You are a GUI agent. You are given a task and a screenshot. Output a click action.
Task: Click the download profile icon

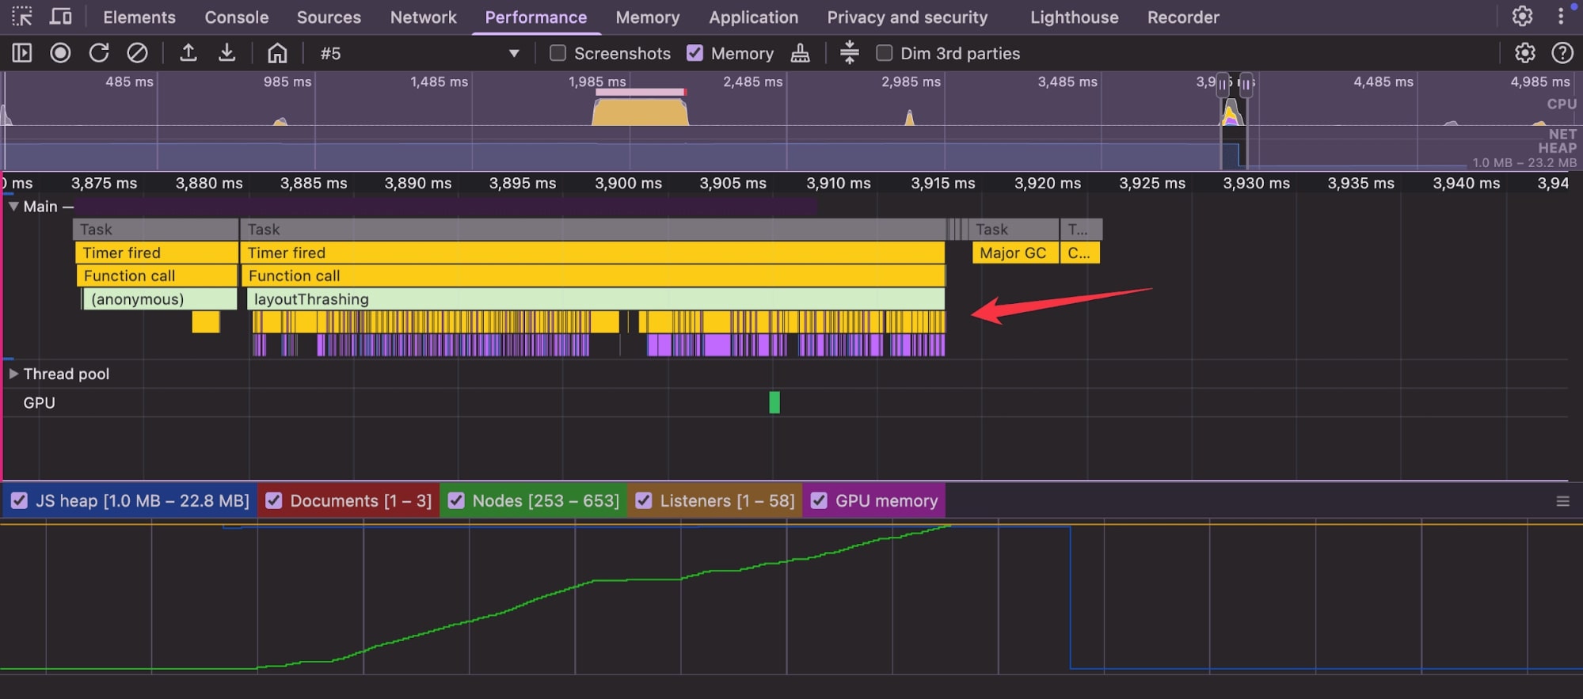pos(226,53)
